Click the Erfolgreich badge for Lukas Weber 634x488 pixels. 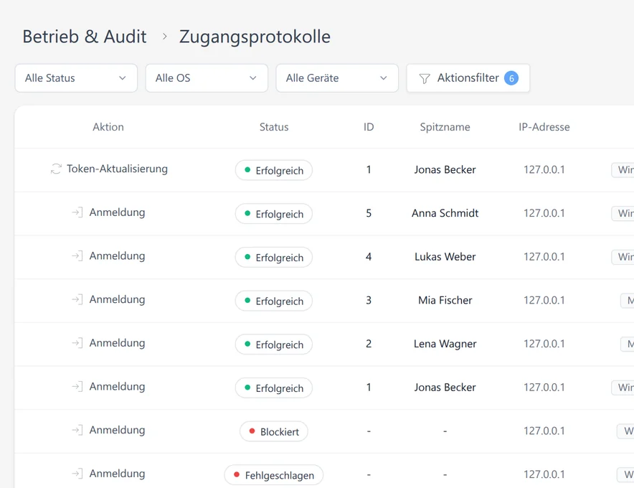pyautogui.click(x=274, y=258)
